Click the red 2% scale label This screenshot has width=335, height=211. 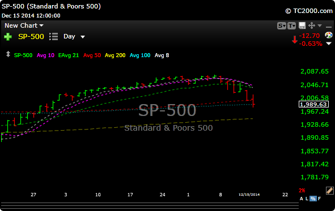(x=302, y=190)
